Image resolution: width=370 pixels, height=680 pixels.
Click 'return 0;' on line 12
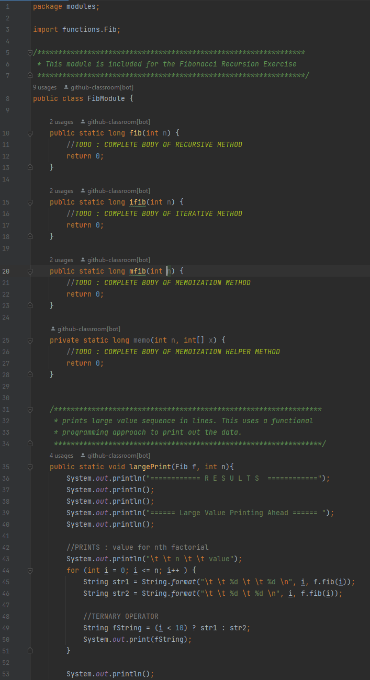coord(85,156)
